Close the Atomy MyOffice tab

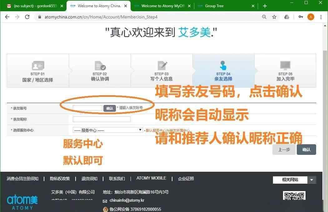point(189,6)
